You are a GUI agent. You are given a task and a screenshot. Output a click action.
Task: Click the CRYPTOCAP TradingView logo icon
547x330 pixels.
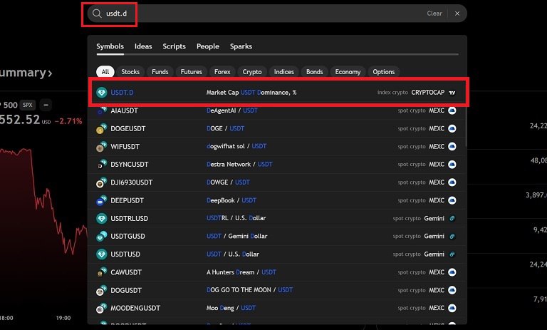click(x=452, y=93)
